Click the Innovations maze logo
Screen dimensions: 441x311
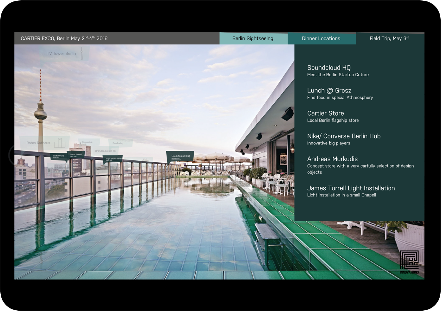pos(409,262)
